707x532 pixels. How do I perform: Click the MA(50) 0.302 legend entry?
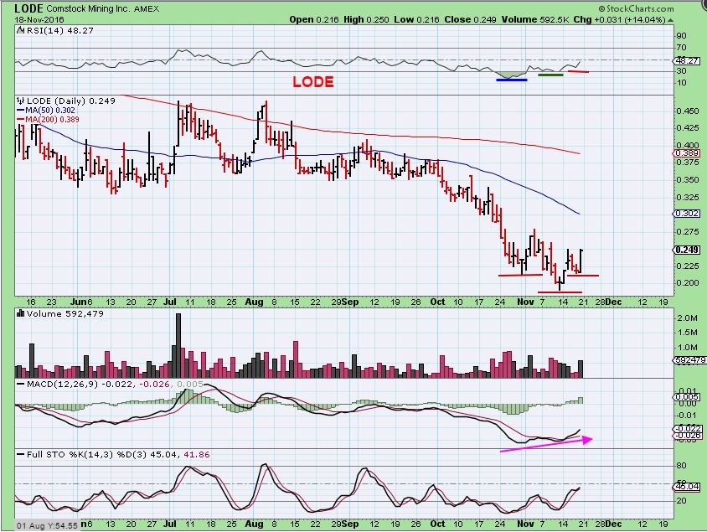point(46,110)
